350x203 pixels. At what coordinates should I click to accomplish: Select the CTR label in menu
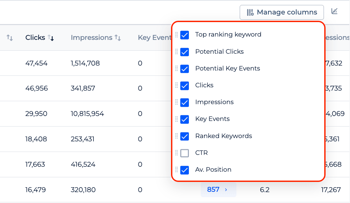(x=201, y=153)
